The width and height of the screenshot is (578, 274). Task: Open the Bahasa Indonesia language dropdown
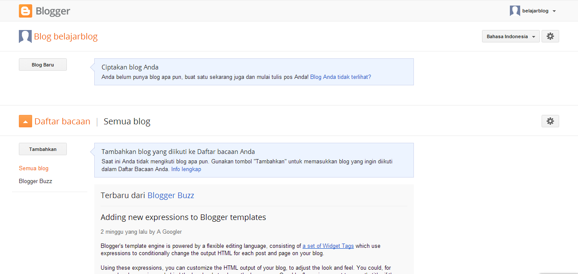click(511, 36)
